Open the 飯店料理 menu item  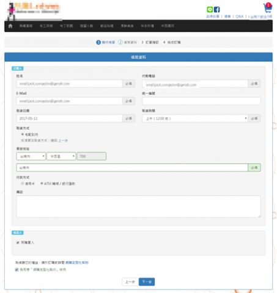(107, 26)
